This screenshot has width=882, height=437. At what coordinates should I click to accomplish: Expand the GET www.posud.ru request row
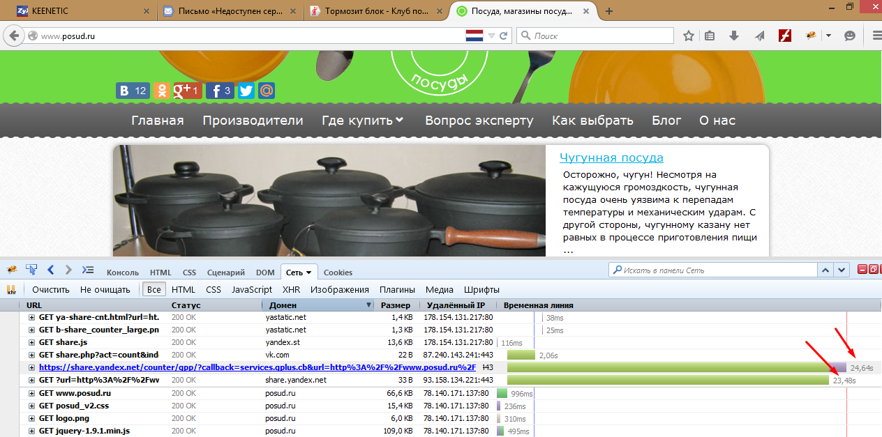[31, 393]
